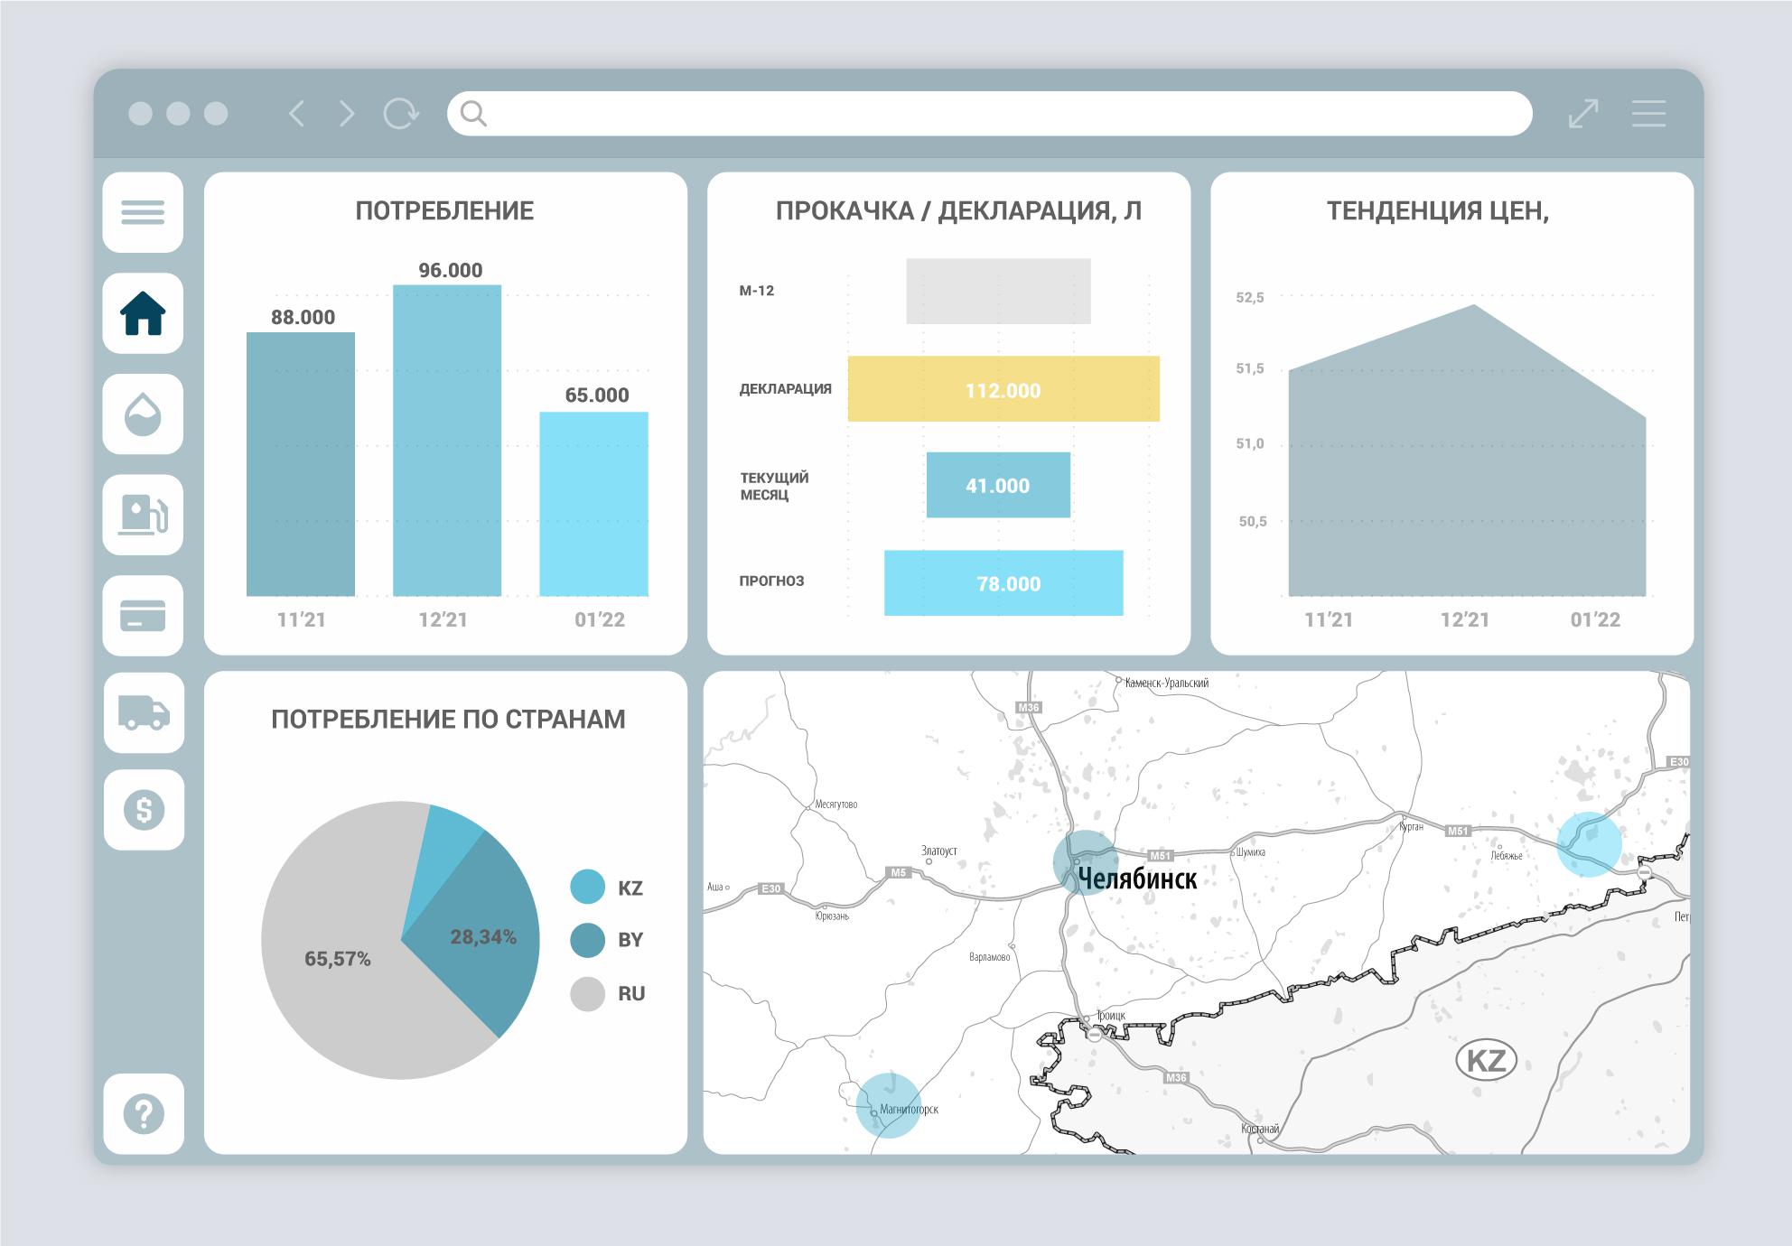Click the browser forward arrow

point(347,114)
